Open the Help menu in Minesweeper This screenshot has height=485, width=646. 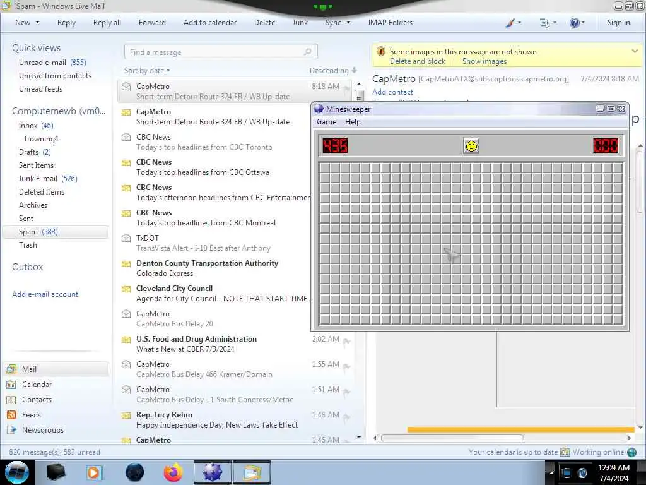(353, 122)
